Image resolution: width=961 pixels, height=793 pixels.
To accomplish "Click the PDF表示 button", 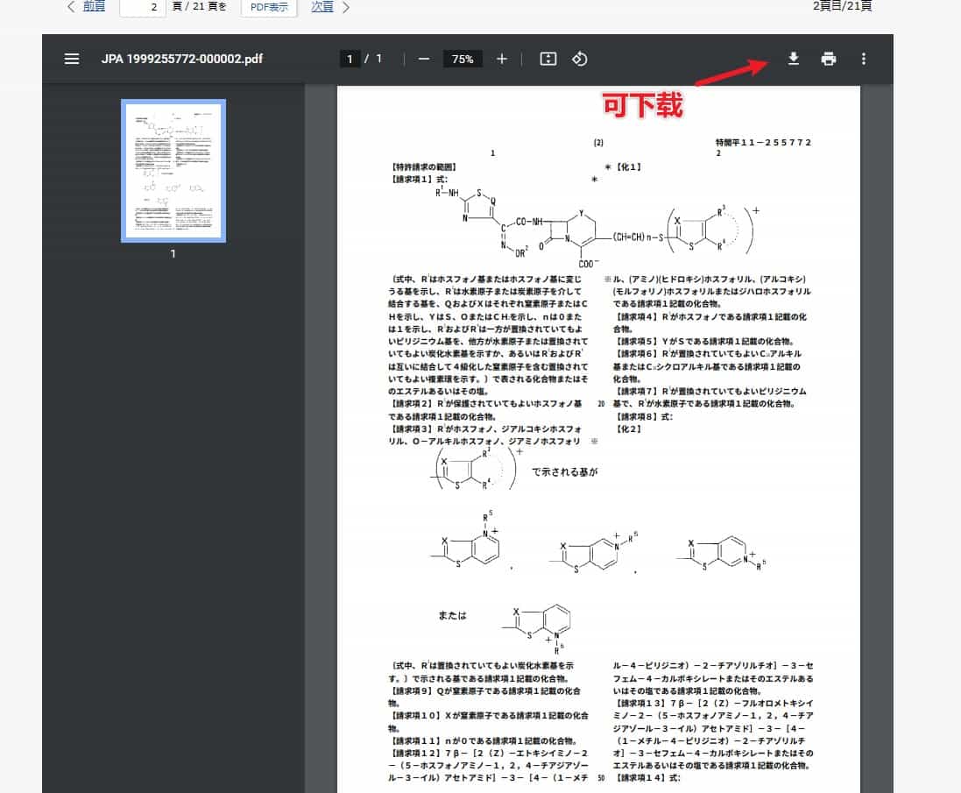I will [x=269, y=7].
